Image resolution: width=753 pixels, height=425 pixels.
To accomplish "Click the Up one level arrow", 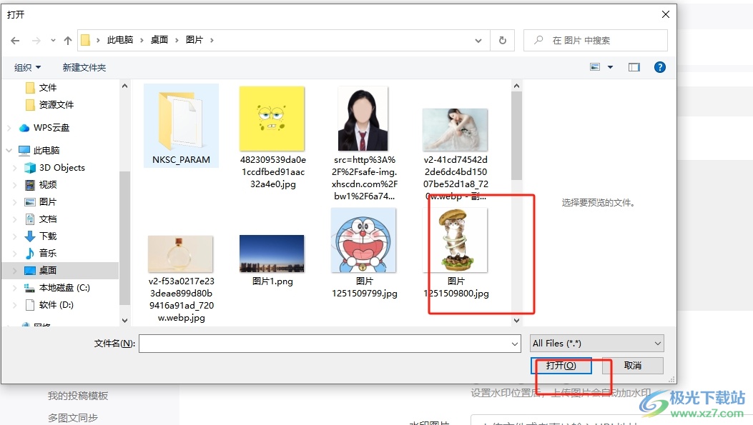I will (x=68, y=41).
